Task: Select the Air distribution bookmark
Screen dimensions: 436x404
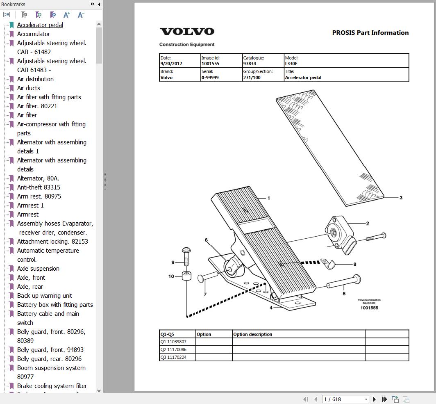Action: pos(35,79)
